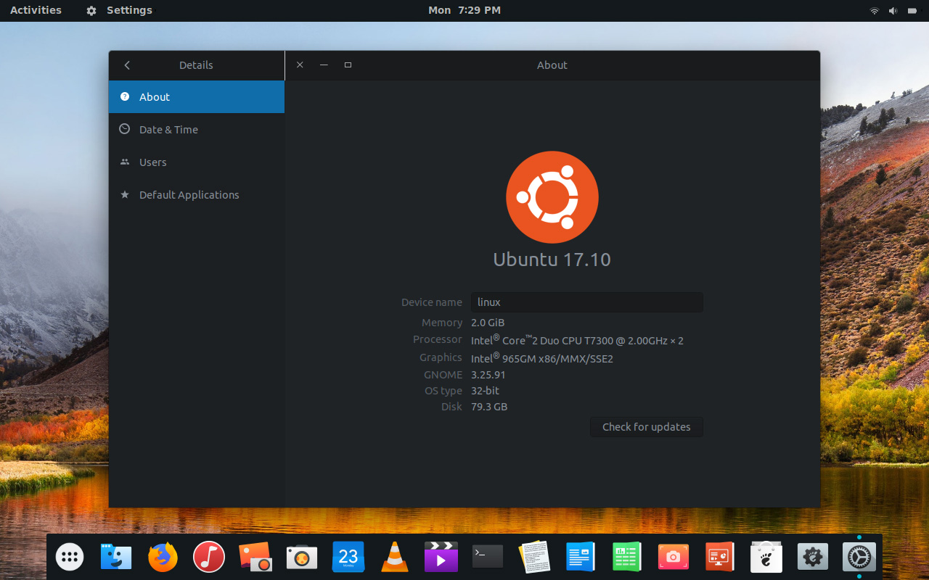929x580 pixels.
Task: Go back with the Details back arrow
Action: tap(127, 65)
